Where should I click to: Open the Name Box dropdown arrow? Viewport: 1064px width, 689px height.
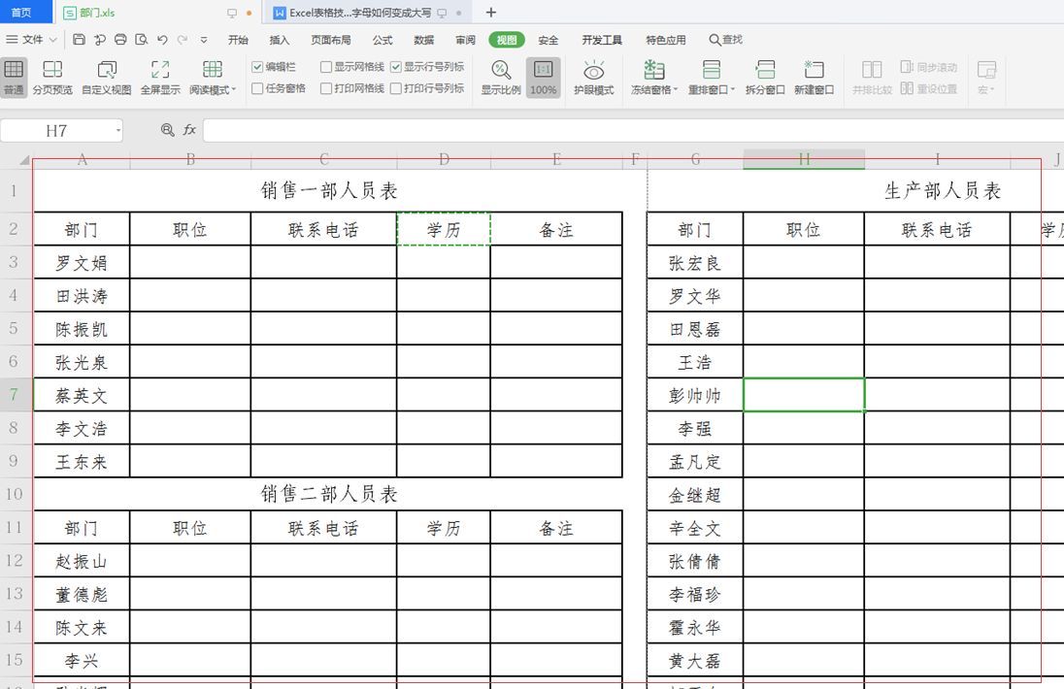coord(117,130)
